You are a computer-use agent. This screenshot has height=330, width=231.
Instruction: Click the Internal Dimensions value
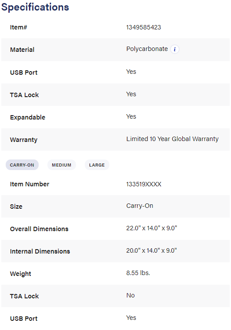tap(152, 250)
